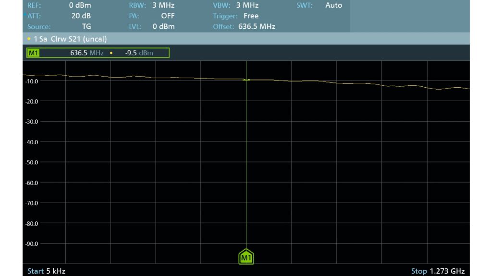Viewport: 492px width, 276px height.
Task: Toggle the SWT Auto sweep time setting
Action: pos(333,5)
